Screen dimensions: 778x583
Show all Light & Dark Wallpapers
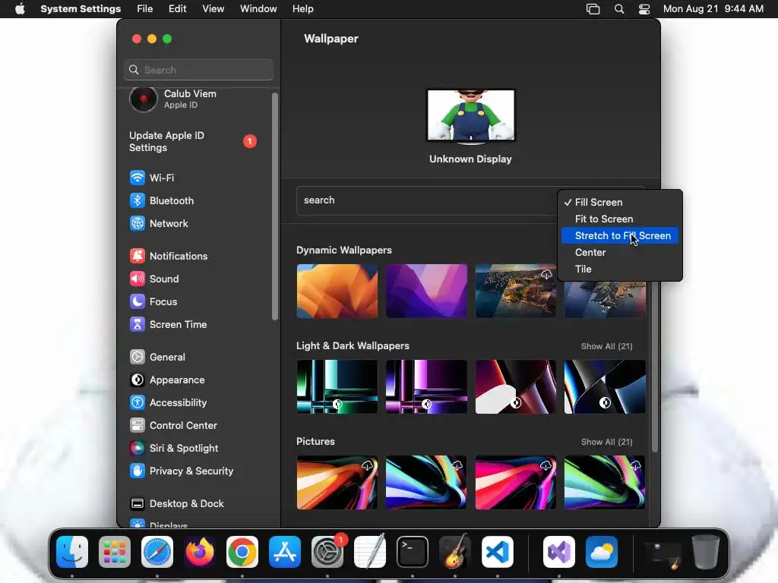tap(606, 346)
